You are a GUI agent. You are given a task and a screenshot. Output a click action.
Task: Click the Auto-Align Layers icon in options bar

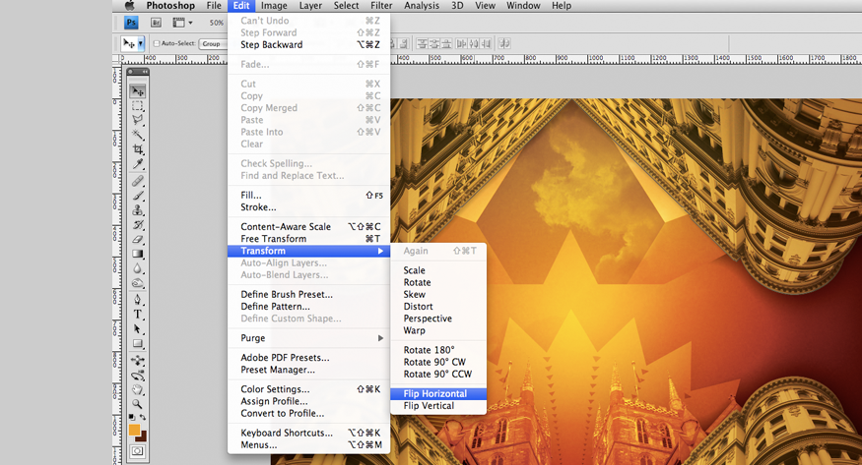coord(504,43)
